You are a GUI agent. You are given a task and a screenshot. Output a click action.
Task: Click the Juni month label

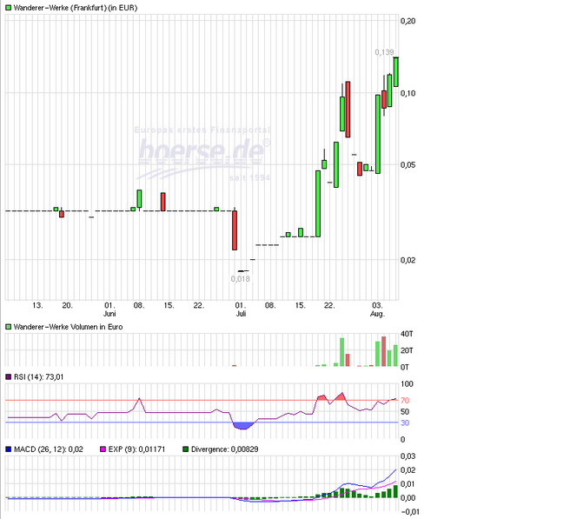(109, 314)
